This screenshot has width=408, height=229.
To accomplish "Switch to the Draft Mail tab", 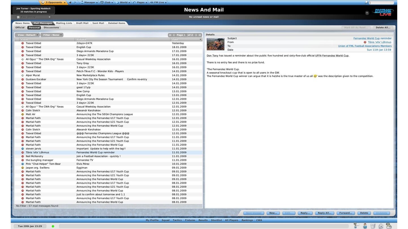I will pos(82,23).
